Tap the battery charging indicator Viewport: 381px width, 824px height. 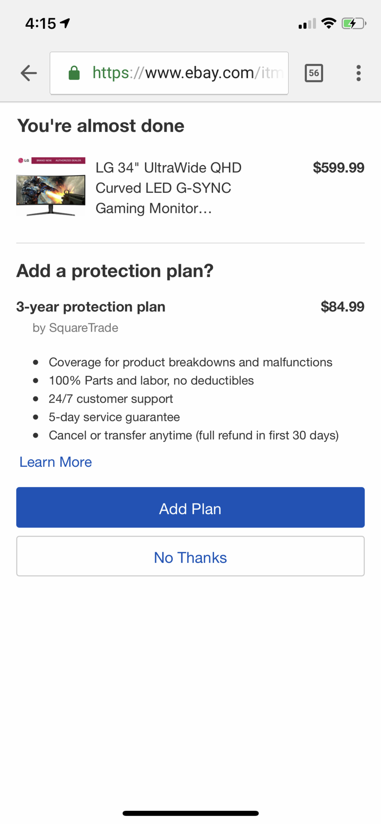click(353, 23)
